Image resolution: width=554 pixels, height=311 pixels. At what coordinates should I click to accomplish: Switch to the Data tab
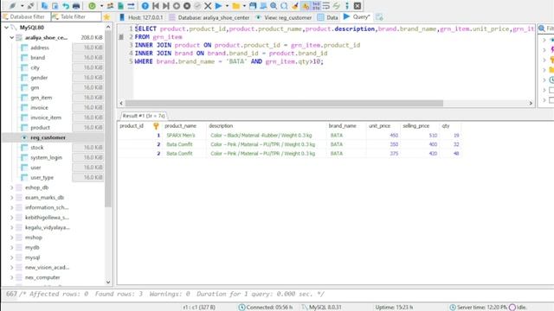(x=327, y=17)
